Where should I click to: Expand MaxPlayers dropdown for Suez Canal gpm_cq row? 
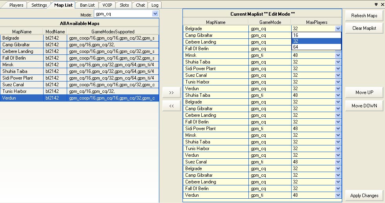pos(338,75)
